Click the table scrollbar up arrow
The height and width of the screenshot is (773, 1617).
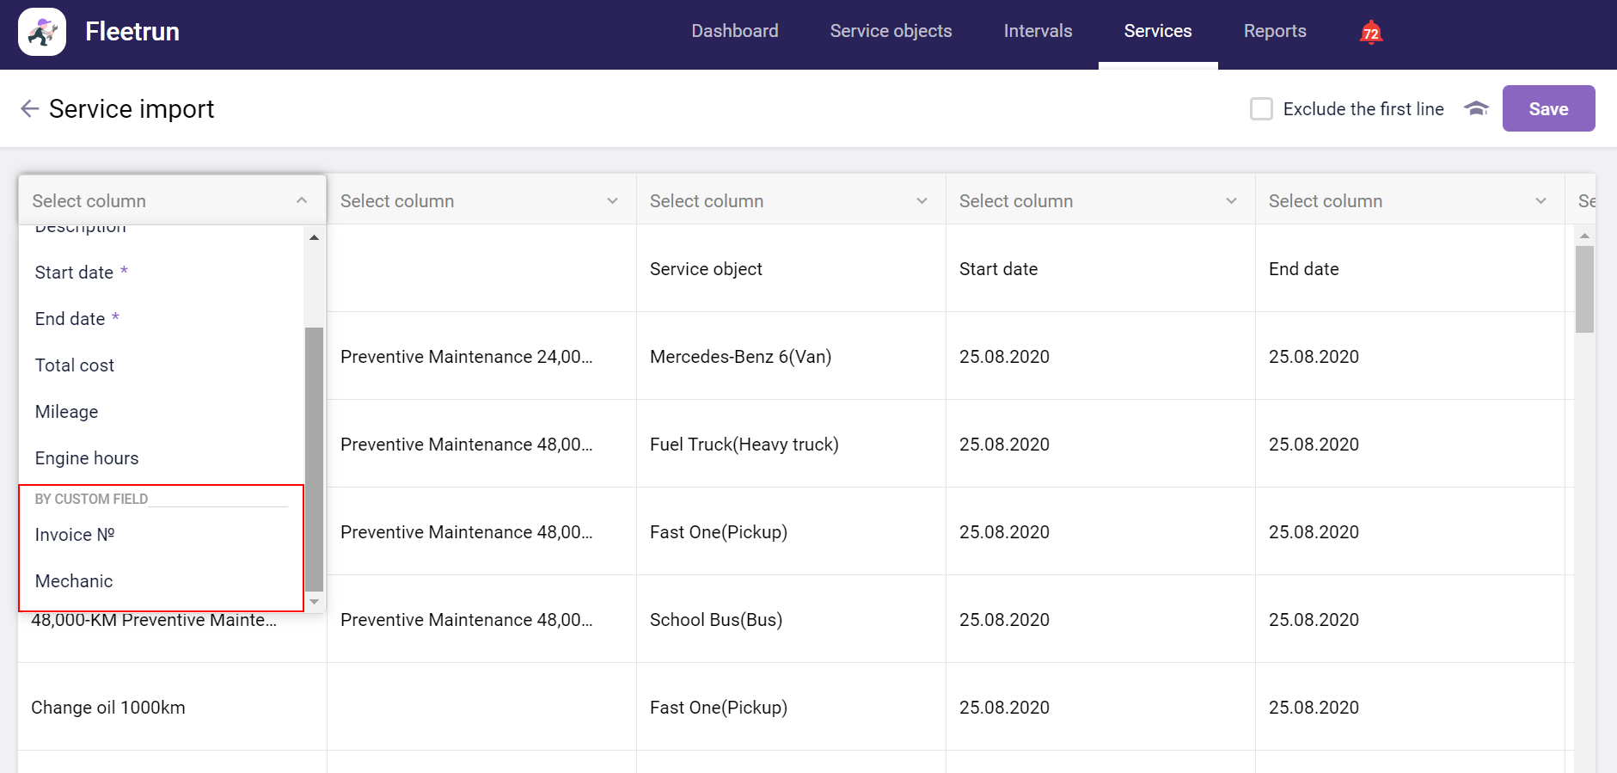click(x=1584, y=236)
